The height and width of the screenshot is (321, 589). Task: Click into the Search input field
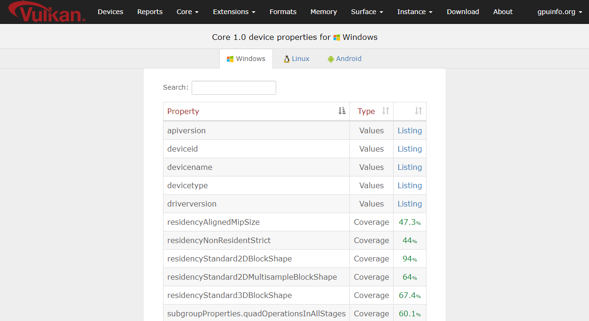(x=233, y=88)
